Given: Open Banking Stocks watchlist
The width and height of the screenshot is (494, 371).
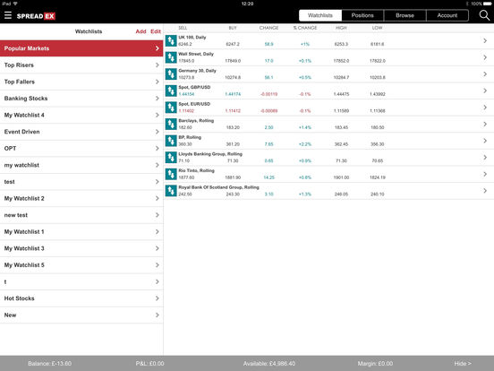Looking at the screenshot, I should point(81,99).
